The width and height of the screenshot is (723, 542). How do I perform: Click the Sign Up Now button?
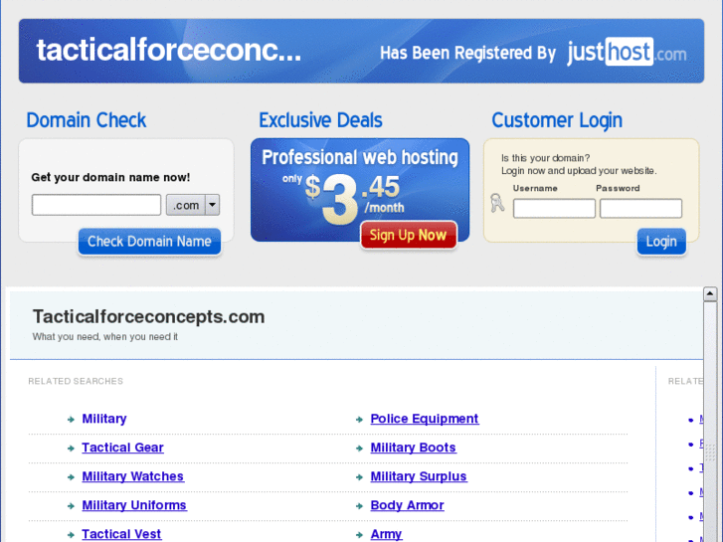pyautogui.click(x=408, y=236)
